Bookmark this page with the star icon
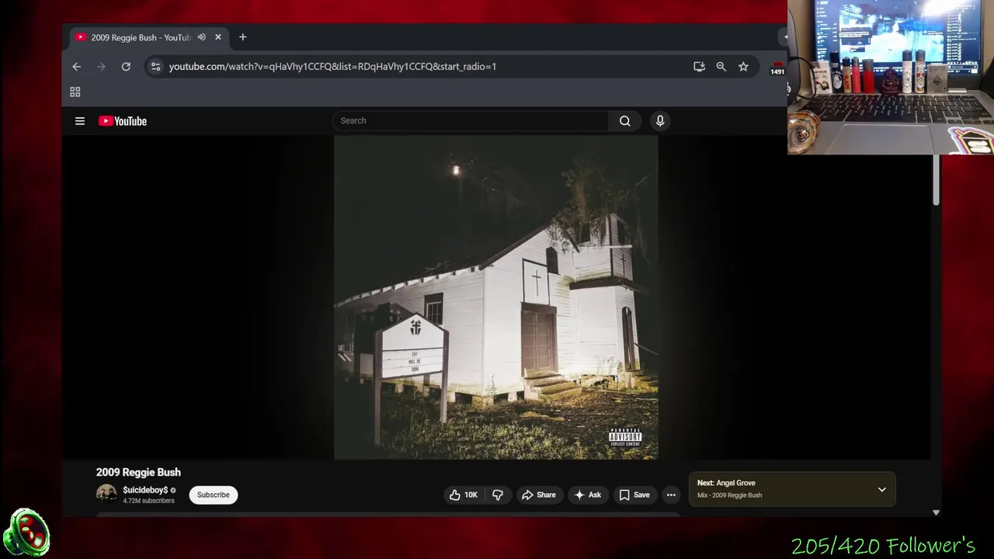The image size is (994, 559). (x=743, y=67)
